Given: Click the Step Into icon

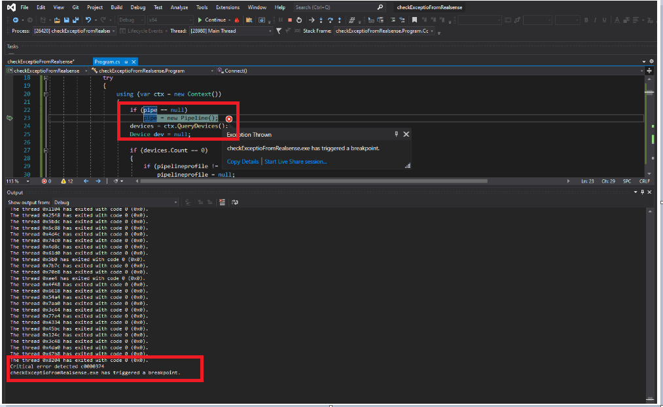Looking at the screenshot, I should pyautogui.click(x=321, y=20).
